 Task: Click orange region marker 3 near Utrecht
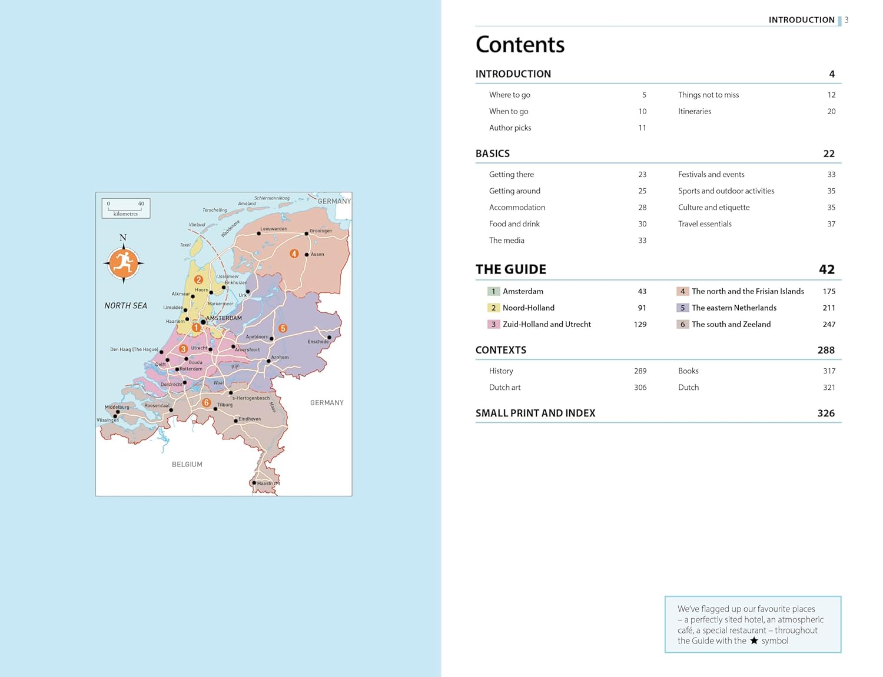click(183, 349)
